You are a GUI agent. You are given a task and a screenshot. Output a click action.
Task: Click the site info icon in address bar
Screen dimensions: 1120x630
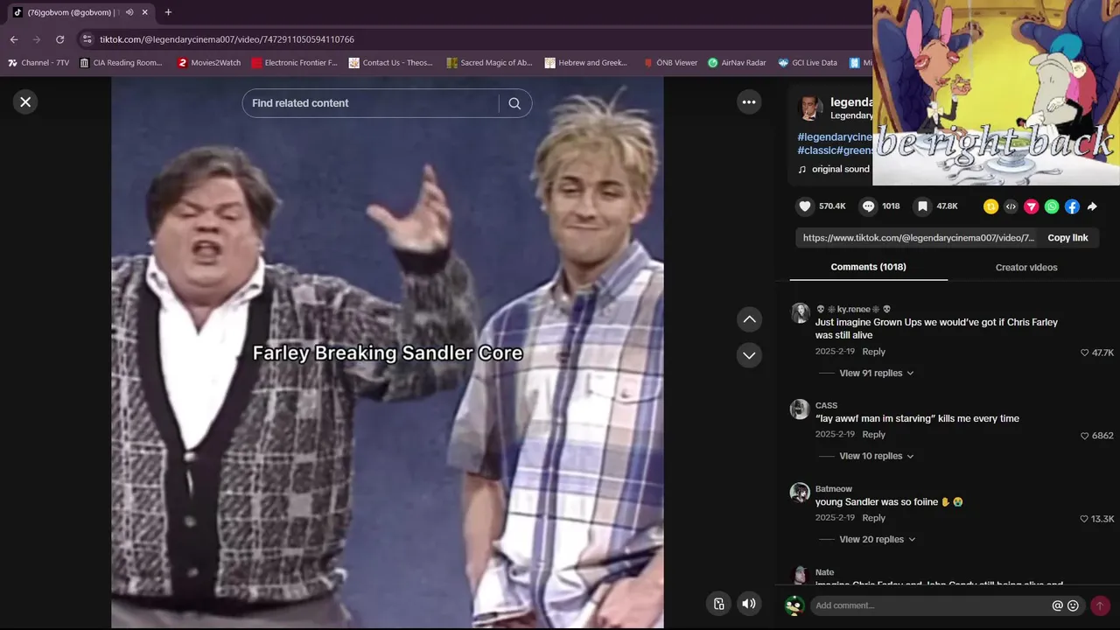(86, 39)
